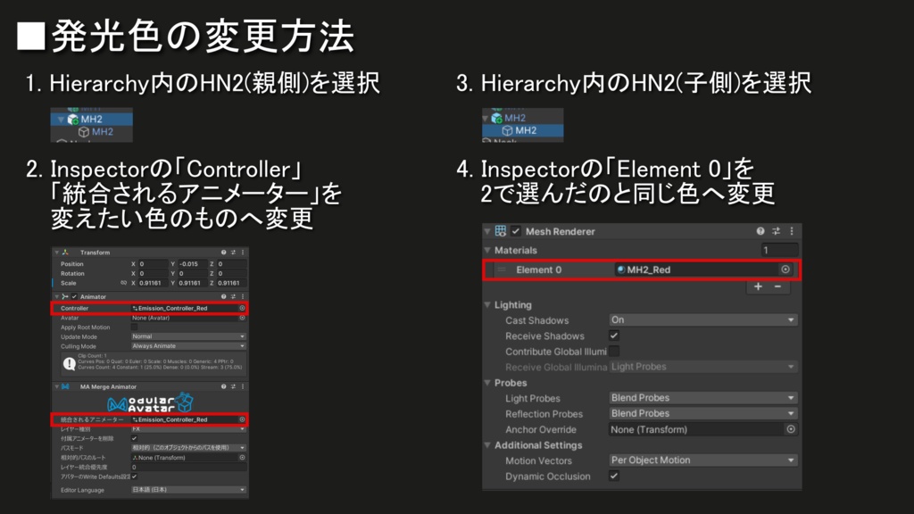Enable Apply Root Motion checkbox

134,327
